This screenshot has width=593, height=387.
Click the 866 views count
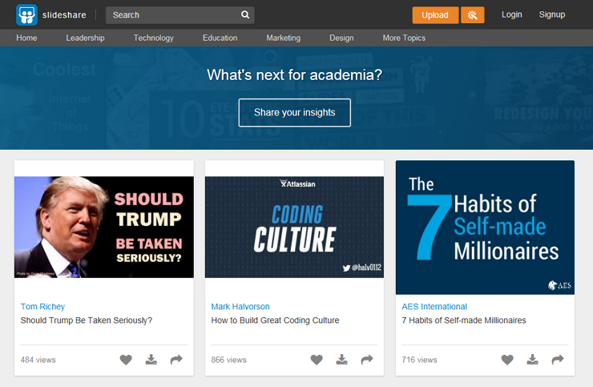tap(228, 360)
